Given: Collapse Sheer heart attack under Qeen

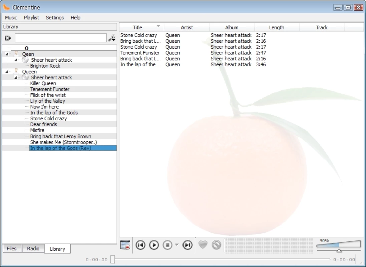Looking at the screenshot, I should point(16,60).
